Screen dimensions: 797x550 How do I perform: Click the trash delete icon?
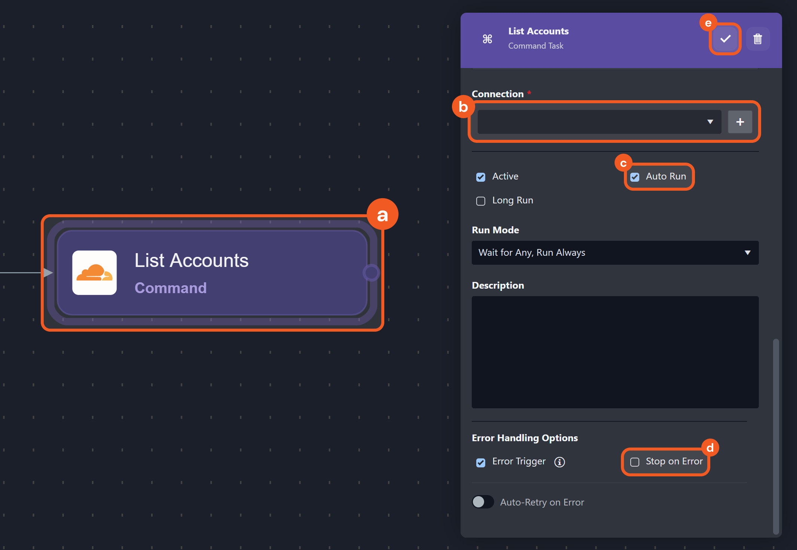tap(758, 39)
